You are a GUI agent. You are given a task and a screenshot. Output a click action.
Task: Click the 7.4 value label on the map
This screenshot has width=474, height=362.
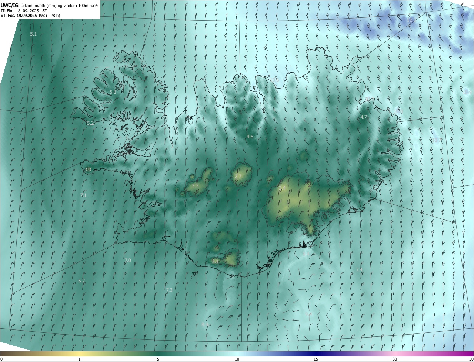tap(360, 269)
